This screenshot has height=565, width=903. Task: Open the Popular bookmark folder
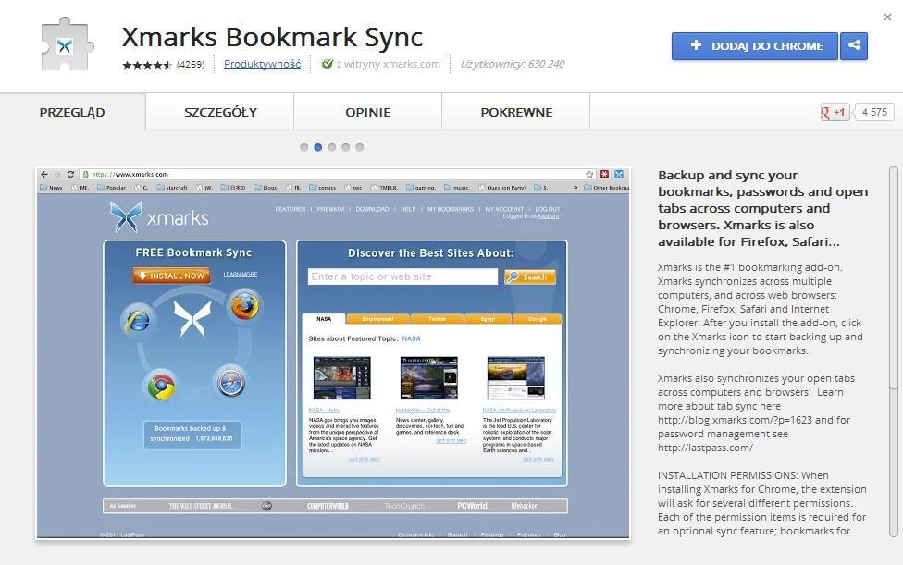tap(111, 188)
